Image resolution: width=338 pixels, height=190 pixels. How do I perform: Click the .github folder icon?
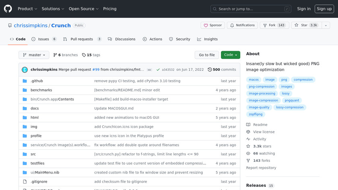[25, 81]
